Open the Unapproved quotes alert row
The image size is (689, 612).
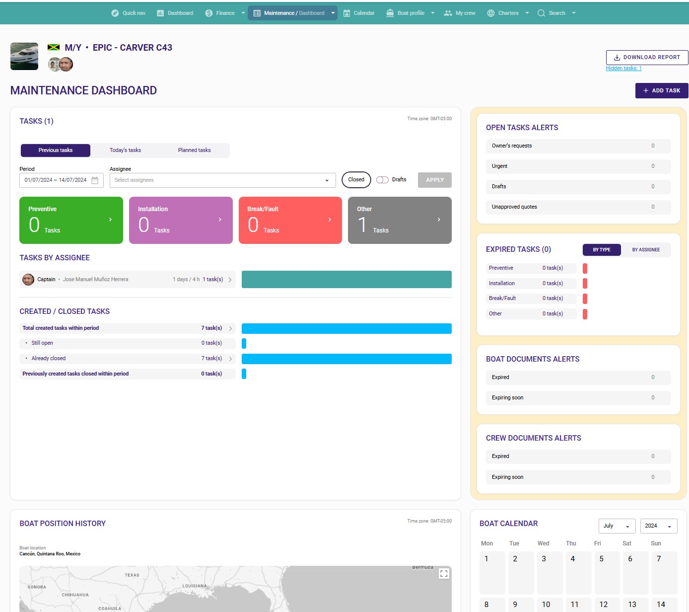(x=578, y=207)
